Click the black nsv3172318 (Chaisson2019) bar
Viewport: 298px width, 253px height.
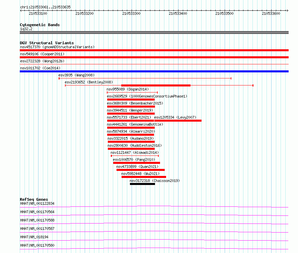point(142,184)
